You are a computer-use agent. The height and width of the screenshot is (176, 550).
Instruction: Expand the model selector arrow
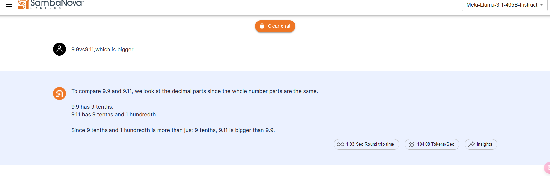542,5
